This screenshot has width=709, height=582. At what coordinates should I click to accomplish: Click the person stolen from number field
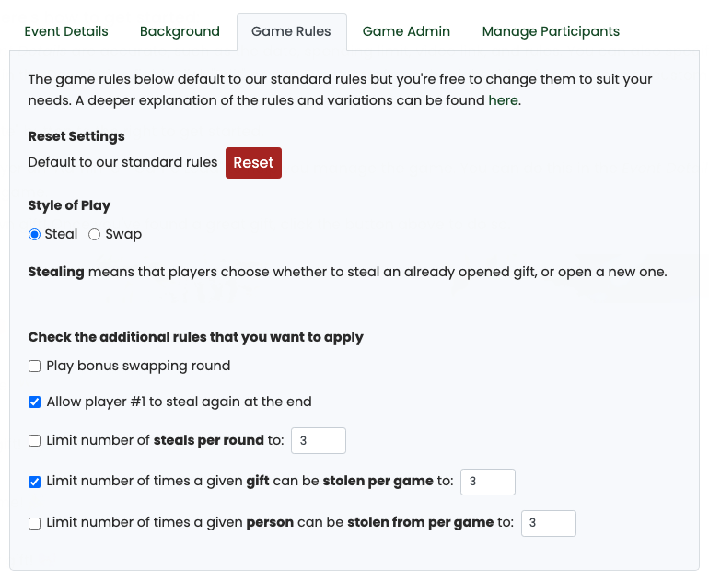(548, 523)
